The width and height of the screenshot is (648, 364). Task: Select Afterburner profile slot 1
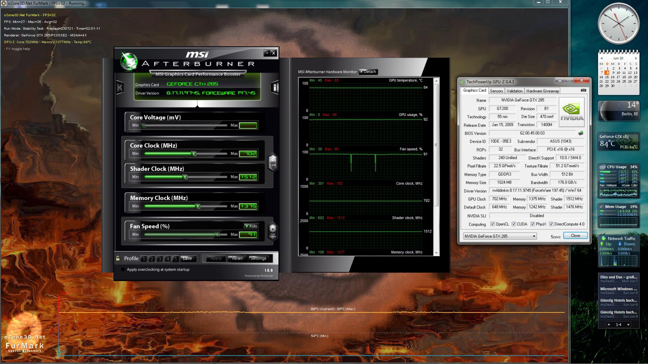(x=144, y=259)
